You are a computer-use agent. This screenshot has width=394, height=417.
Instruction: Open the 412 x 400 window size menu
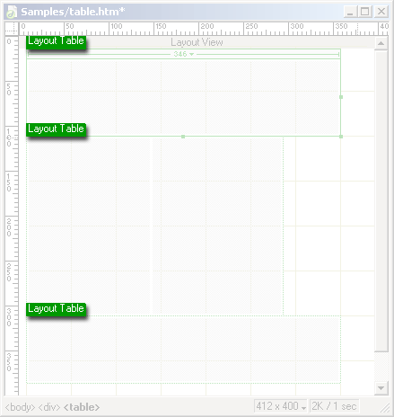[281, 406]
